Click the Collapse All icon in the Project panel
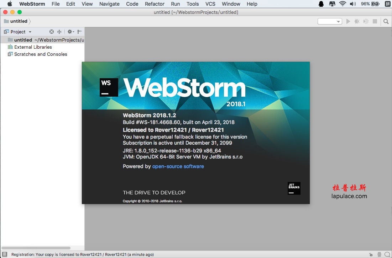This screenshot has height=258, width=392. pos(59,32)
